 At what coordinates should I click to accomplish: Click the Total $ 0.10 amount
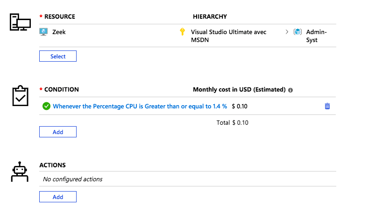click(240, 123)
